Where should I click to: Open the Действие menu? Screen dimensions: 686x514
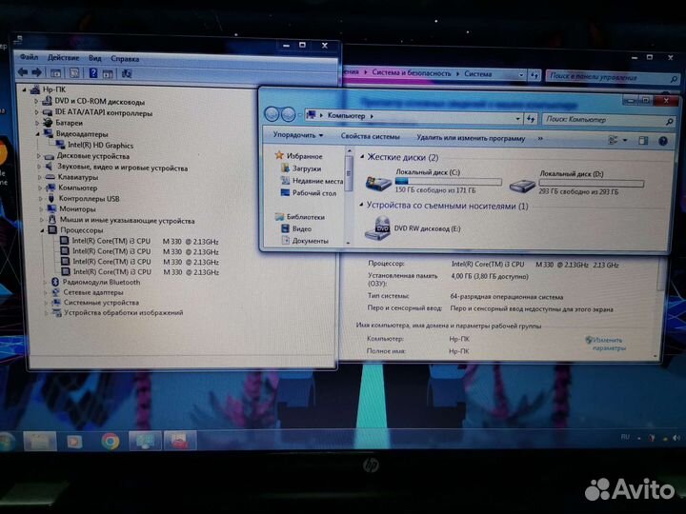tap(64, 58)
